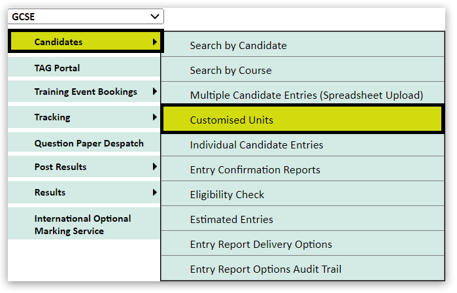The height and width of the screenshot is (293, 457).
Task: Open the TAG Portal menu item
Action: tap(58, 68)
